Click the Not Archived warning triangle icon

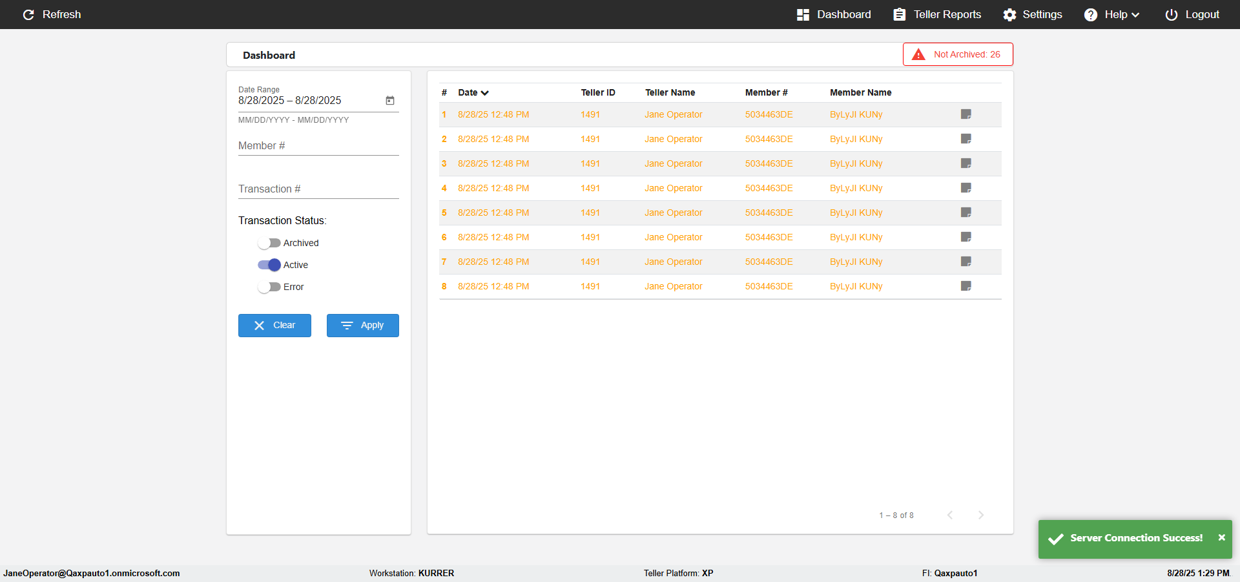tap(918, 55)
